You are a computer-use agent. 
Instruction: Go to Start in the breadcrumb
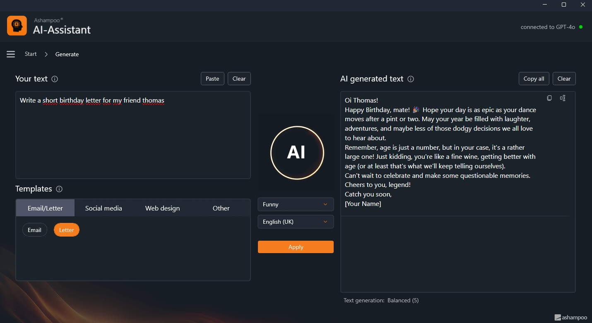tap(31, 54)
